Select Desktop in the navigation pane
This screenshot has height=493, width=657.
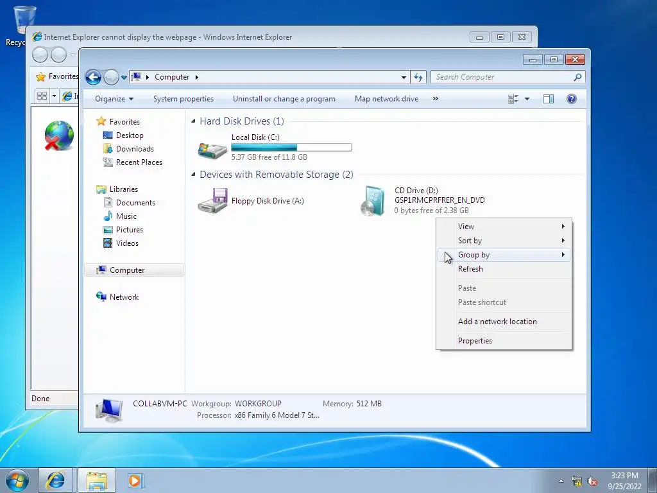(x=130, y=135)
